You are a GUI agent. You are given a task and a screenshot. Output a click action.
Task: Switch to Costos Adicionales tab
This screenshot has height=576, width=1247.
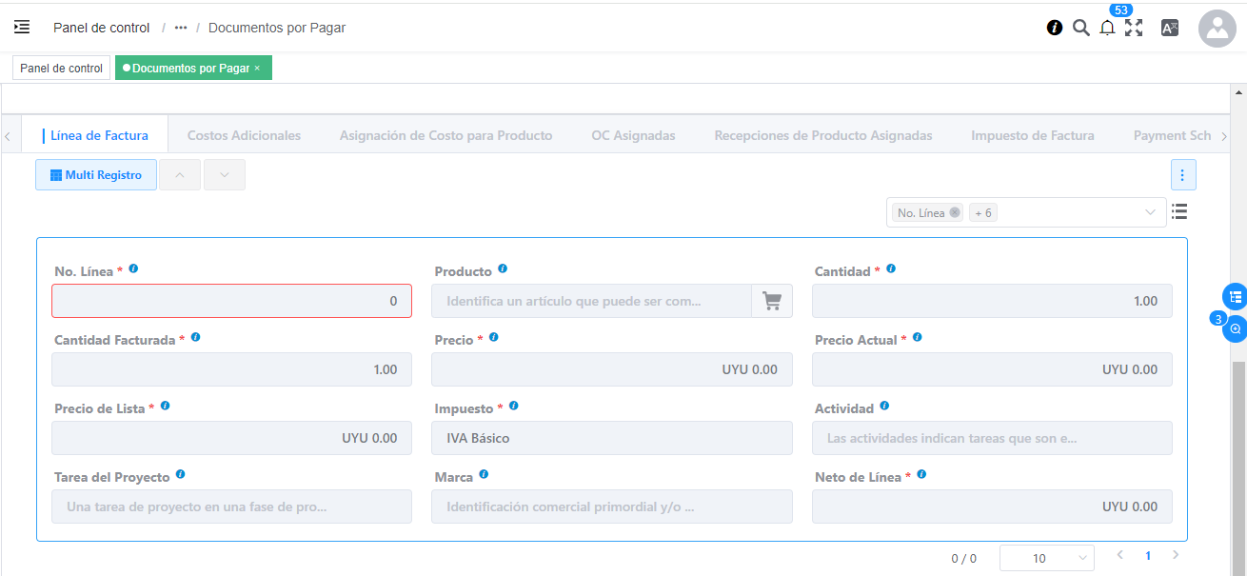coord(244,135)
